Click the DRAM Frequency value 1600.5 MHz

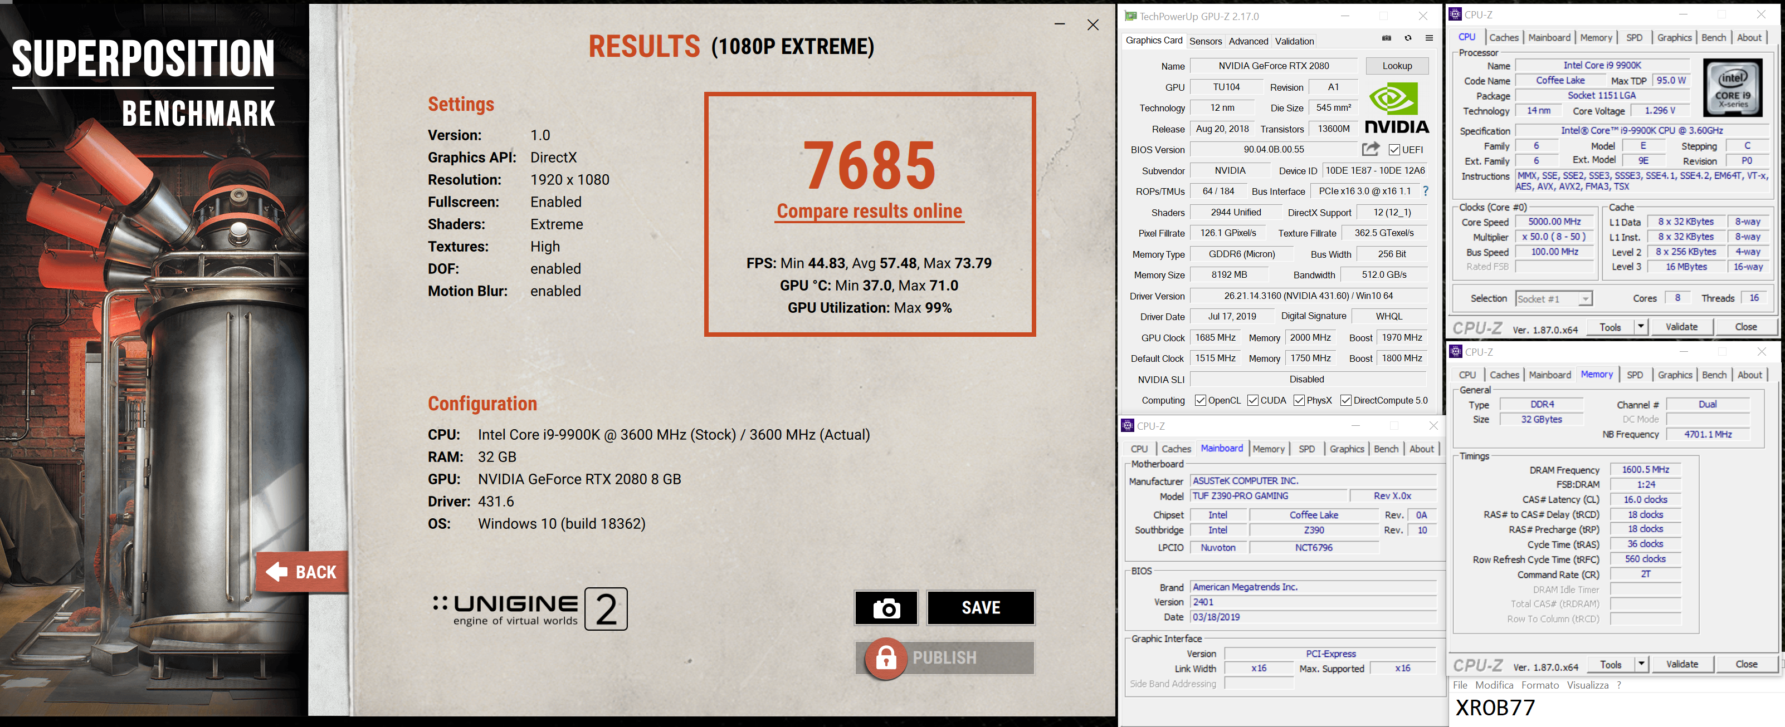1645,469
